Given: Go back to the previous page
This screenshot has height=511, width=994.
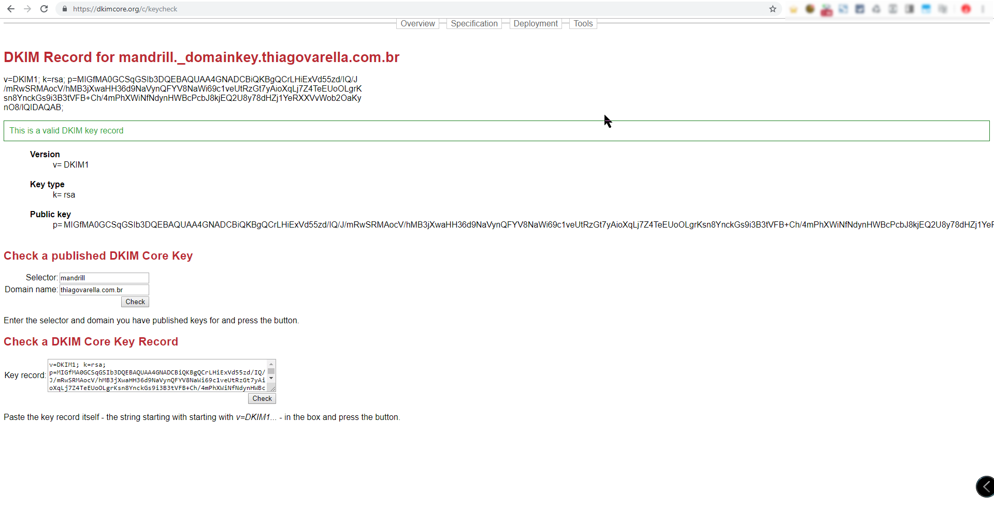Looking at the screenshot, I should pyautogui.click(x=10, y=9).
